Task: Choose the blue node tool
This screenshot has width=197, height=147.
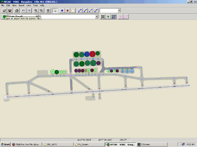Action: coord(62,10)
